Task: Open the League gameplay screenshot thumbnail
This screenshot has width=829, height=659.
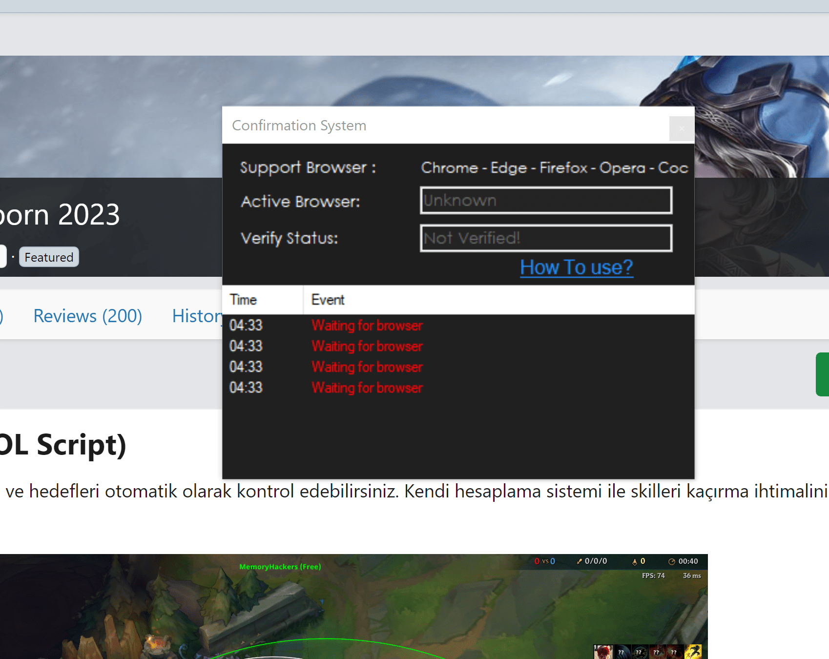Action: click(x=353, y=606)
